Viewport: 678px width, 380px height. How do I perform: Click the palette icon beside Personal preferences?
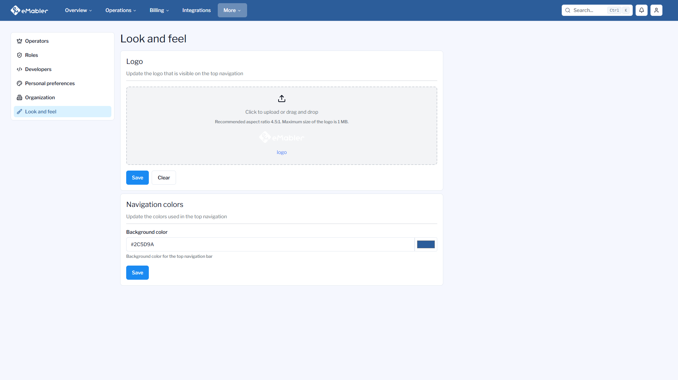(19, 83)
